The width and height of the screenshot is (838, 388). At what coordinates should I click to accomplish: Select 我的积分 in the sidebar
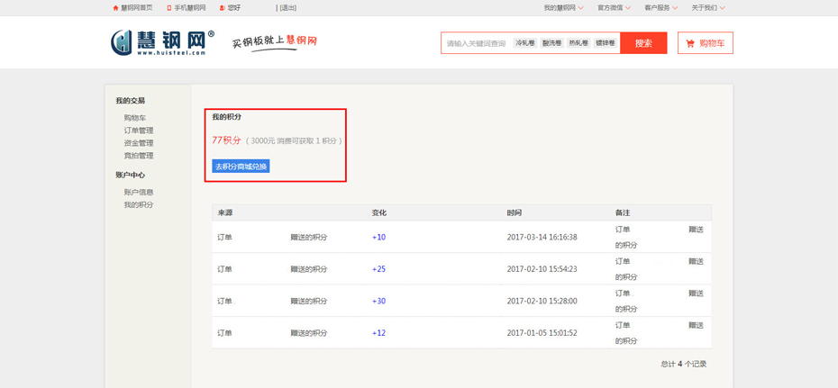pos(139,204)
